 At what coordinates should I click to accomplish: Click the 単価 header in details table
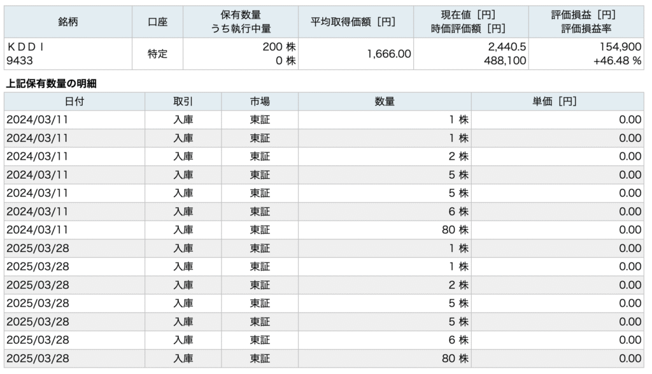pos(557,101)
